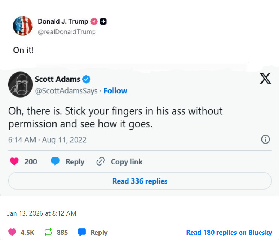Viewport: 279px width, 240px height.
Task: Repost the post with 885 reposts
Action: (x=48, y=232)
